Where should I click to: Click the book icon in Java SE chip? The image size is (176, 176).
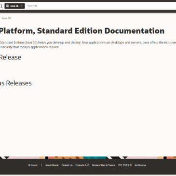click(7, 6)
